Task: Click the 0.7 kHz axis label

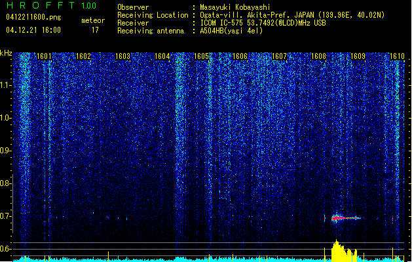Action: coord(6,216)
